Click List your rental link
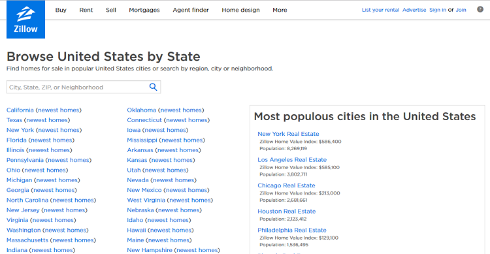Image resolution: width=490 pixels, height=254 pixels. click(380, 10)
